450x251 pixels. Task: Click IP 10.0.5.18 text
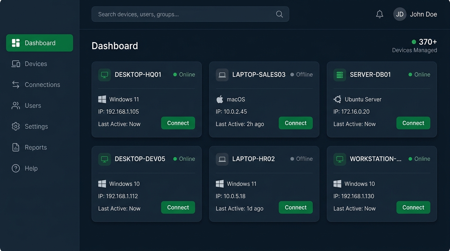pos(231,196)
